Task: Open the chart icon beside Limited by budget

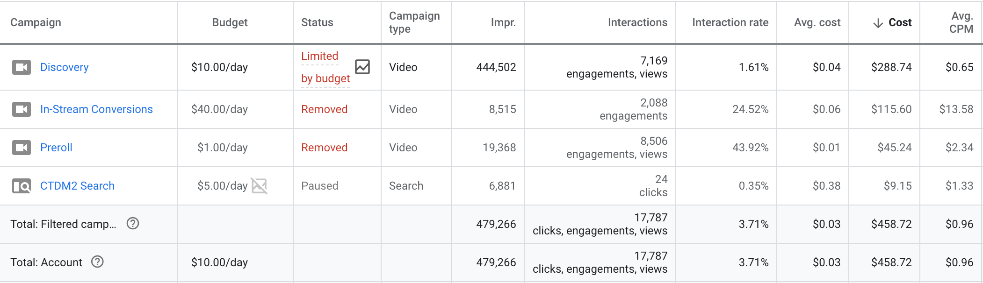Action: 362,67
